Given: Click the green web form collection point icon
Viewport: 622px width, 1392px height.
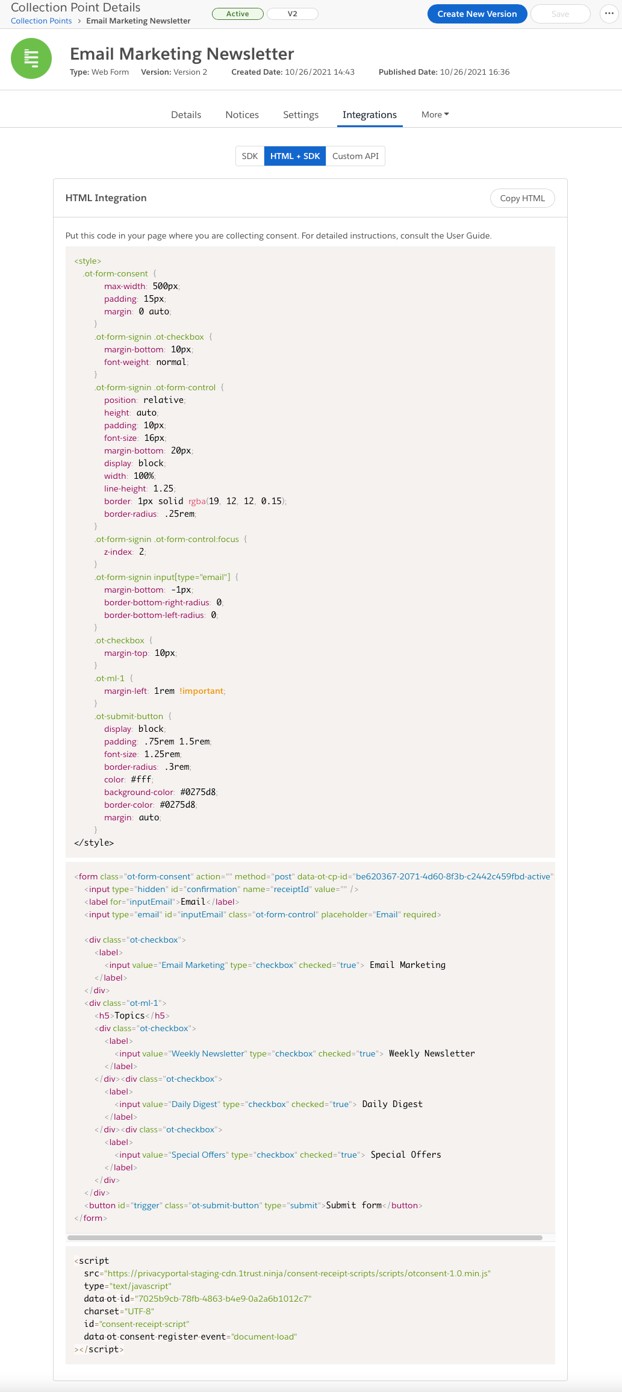Looking at the screenshot, I should coord(31,58).
